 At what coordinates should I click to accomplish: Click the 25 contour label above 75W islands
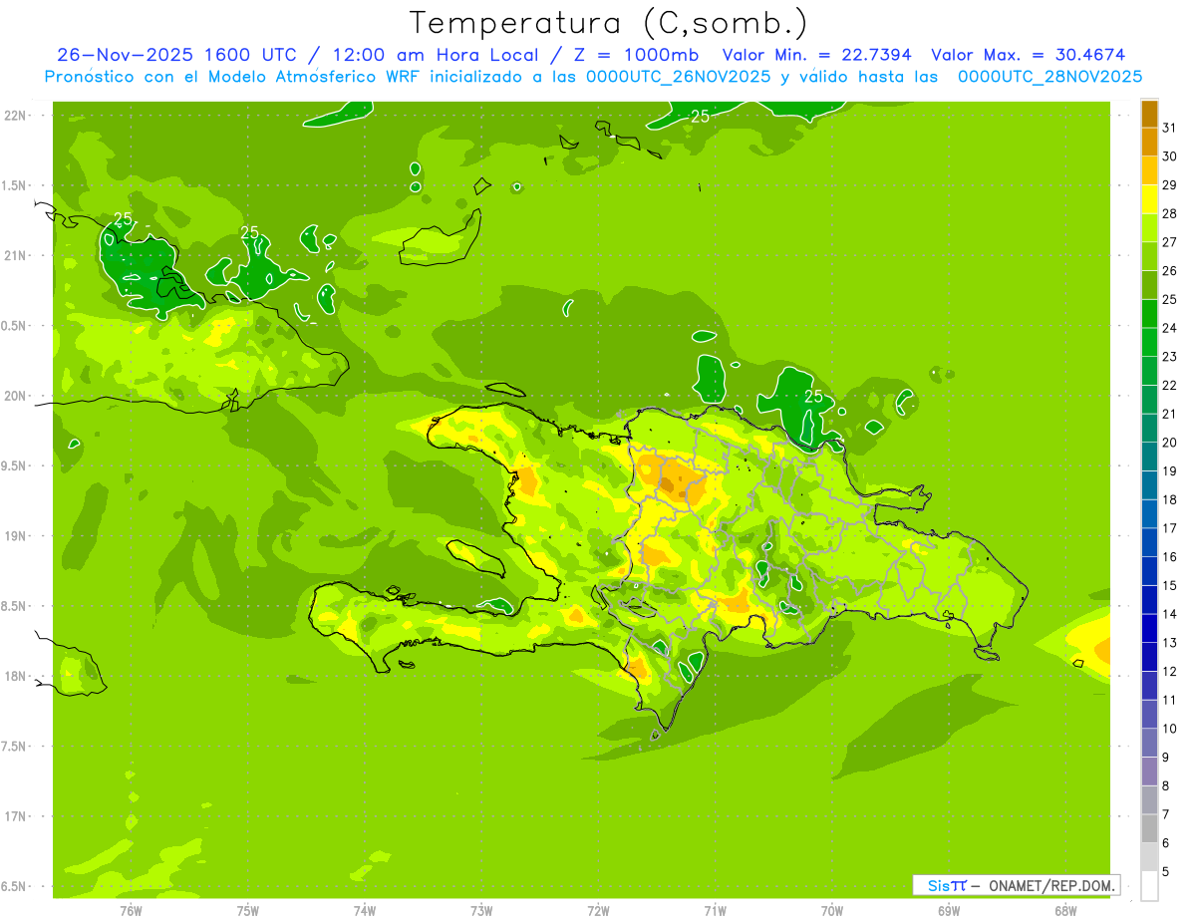point(250,232)
